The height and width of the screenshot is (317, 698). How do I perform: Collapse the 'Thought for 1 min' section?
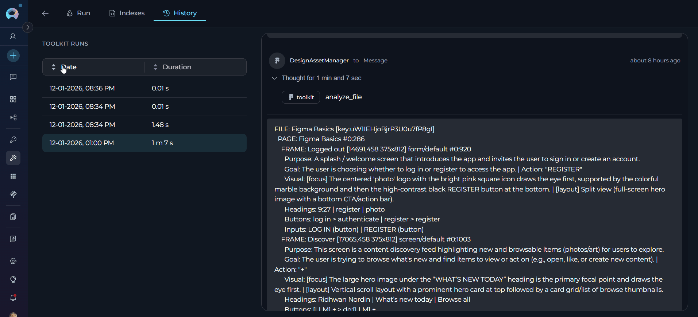coord(274,78)
